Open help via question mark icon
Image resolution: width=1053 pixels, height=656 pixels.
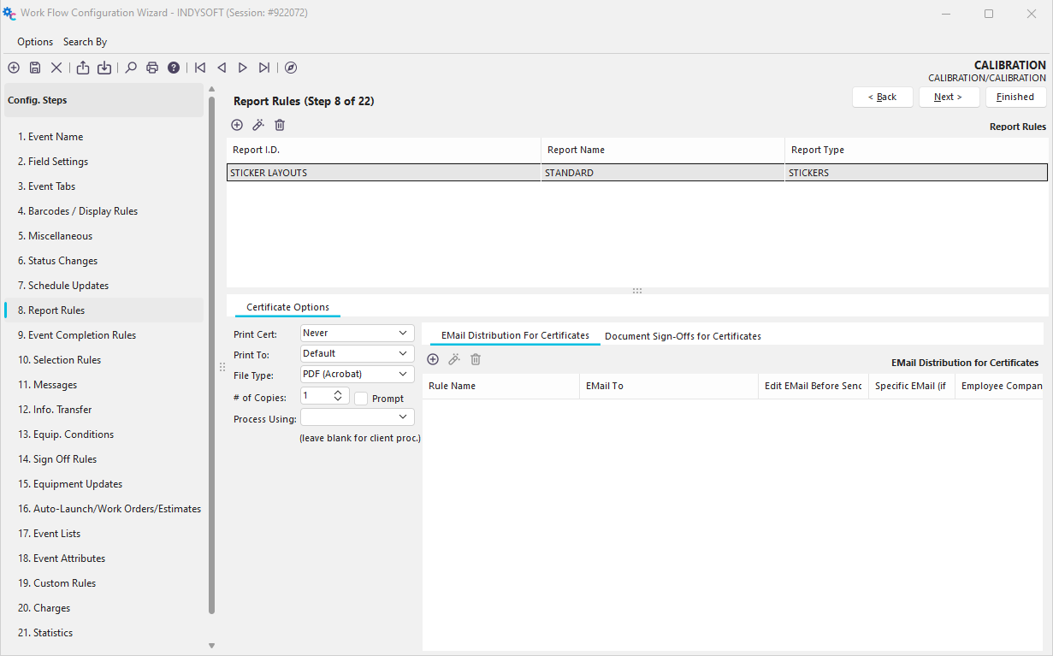click(x=174, y=68)
